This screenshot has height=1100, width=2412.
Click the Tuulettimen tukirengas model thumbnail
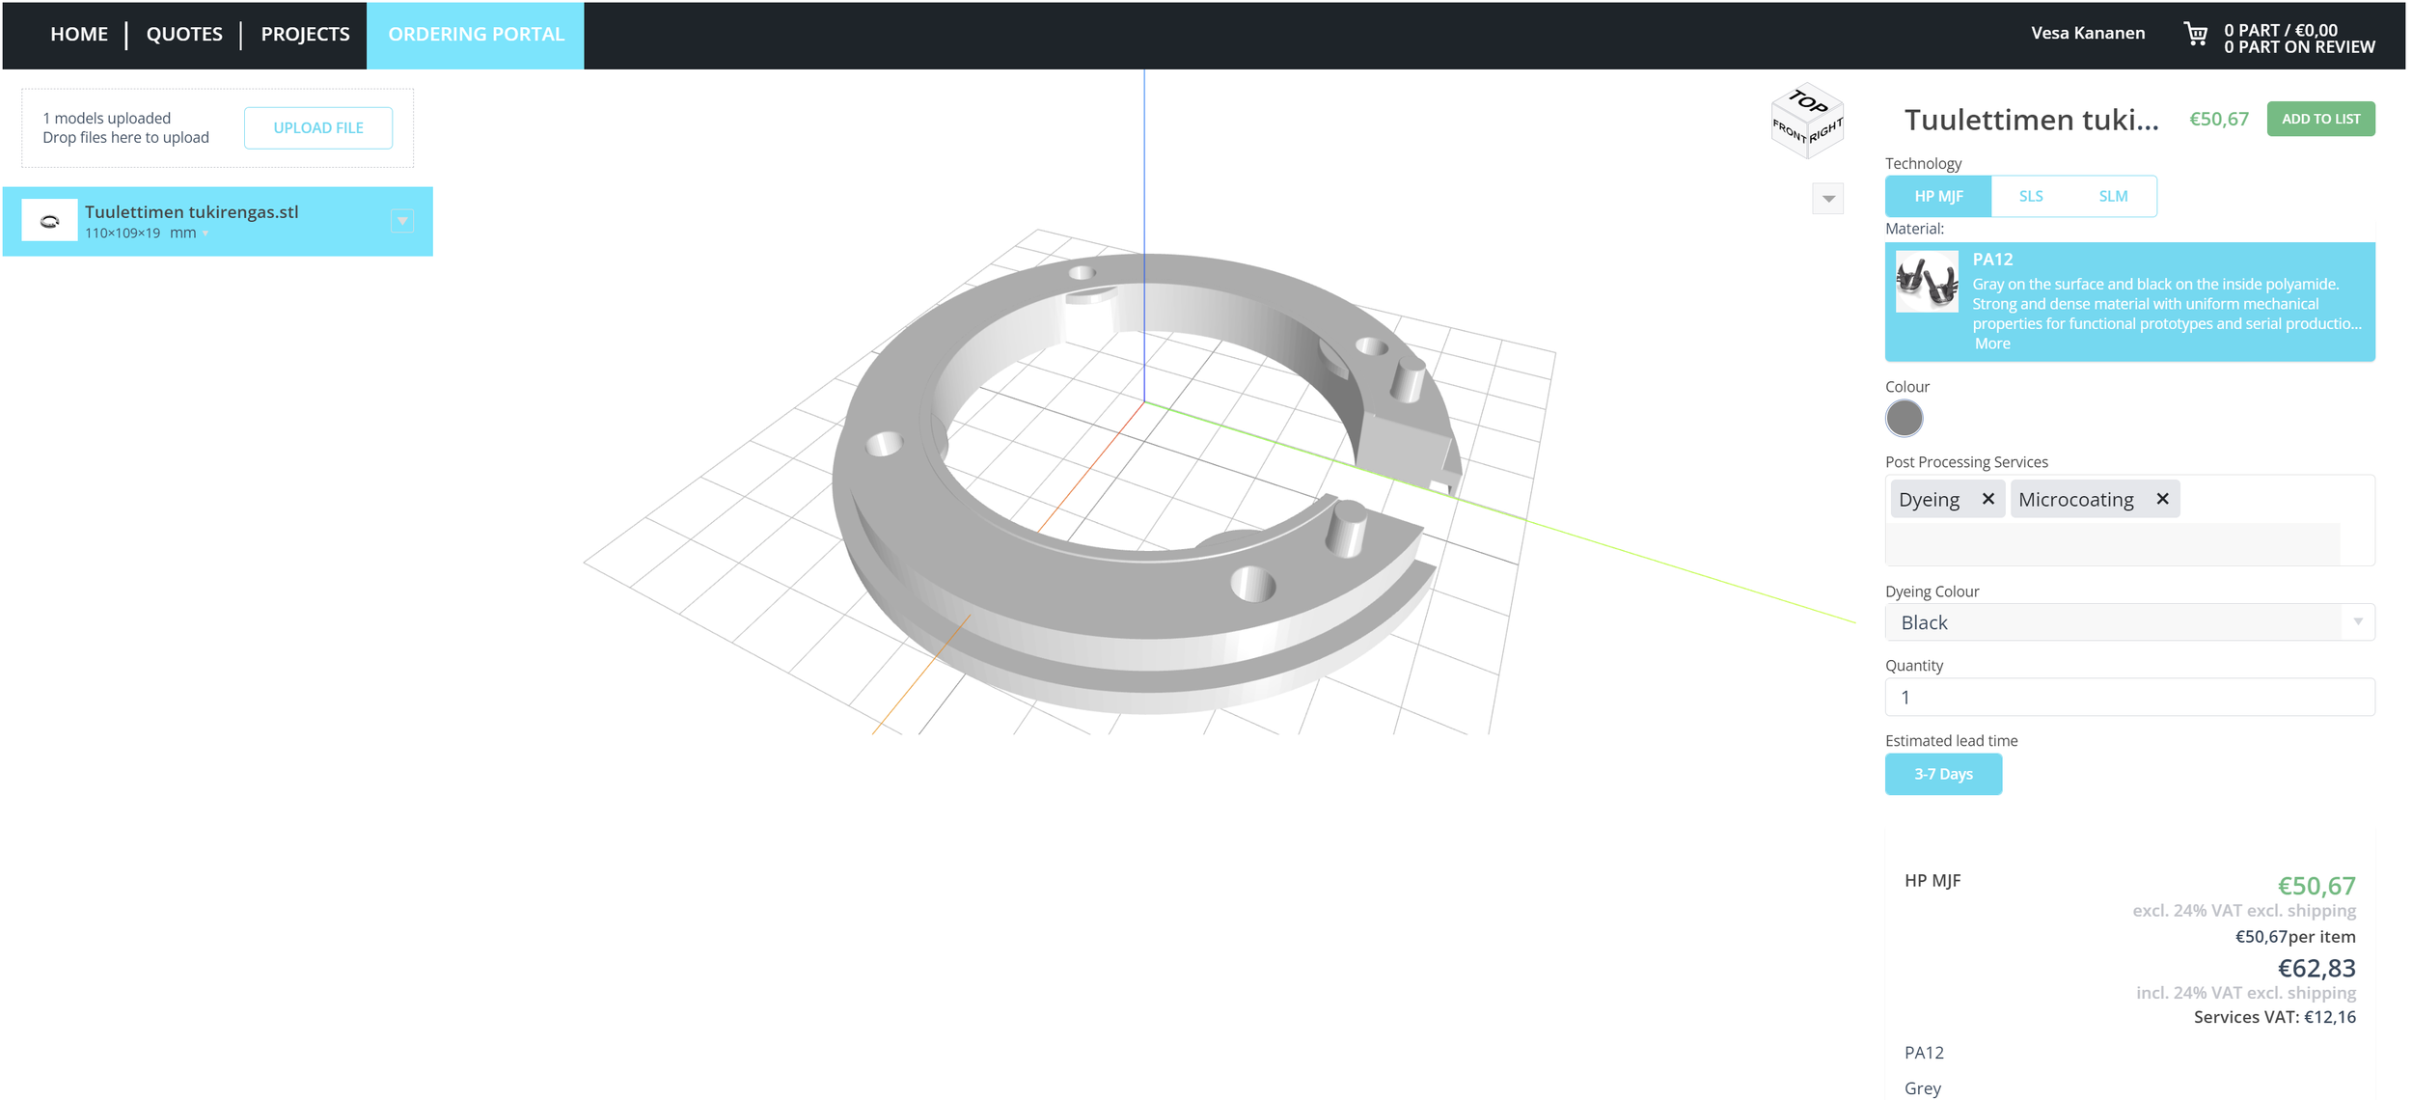tap(49, 221)
